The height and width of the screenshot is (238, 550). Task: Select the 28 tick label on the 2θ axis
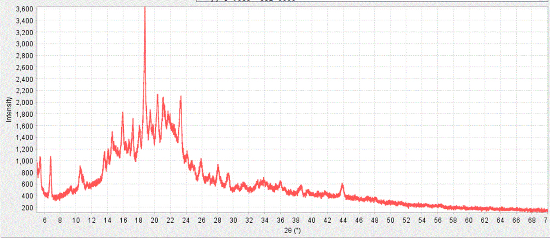pos(217,221)
